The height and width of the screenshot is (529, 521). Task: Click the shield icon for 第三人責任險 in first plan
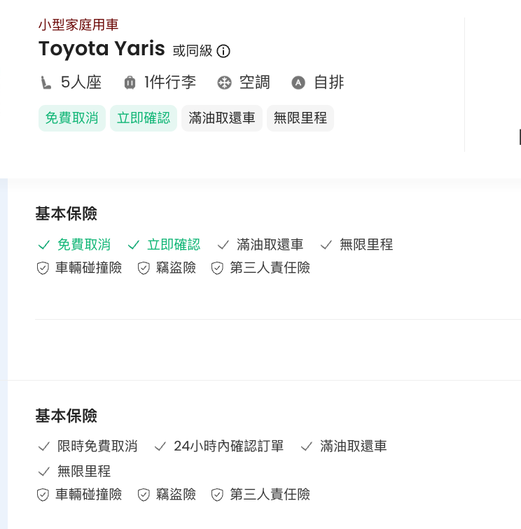(x=217, y=268)
